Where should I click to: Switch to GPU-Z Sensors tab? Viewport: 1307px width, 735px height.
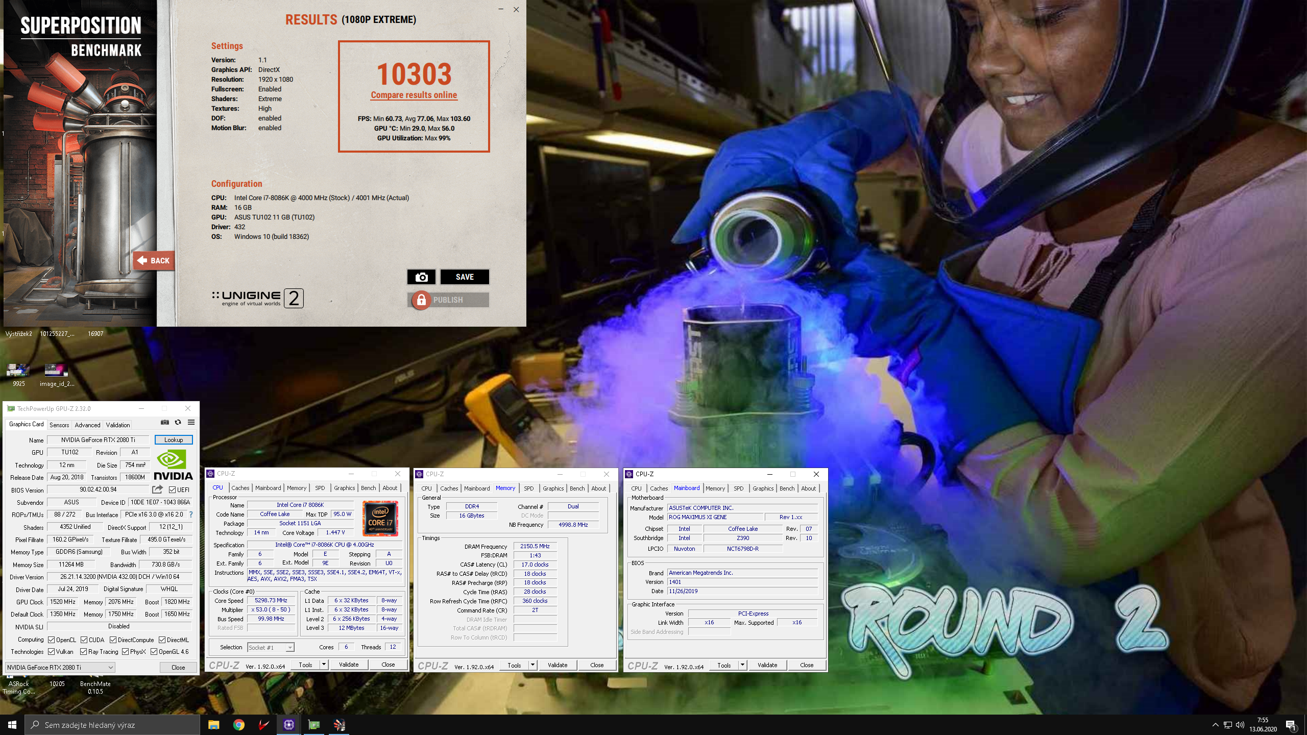point(59,425)
